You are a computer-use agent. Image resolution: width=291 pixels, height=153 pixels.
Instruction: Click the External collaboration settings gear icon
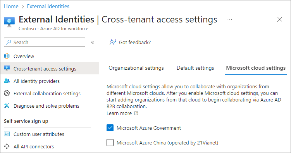pos(7,93)
